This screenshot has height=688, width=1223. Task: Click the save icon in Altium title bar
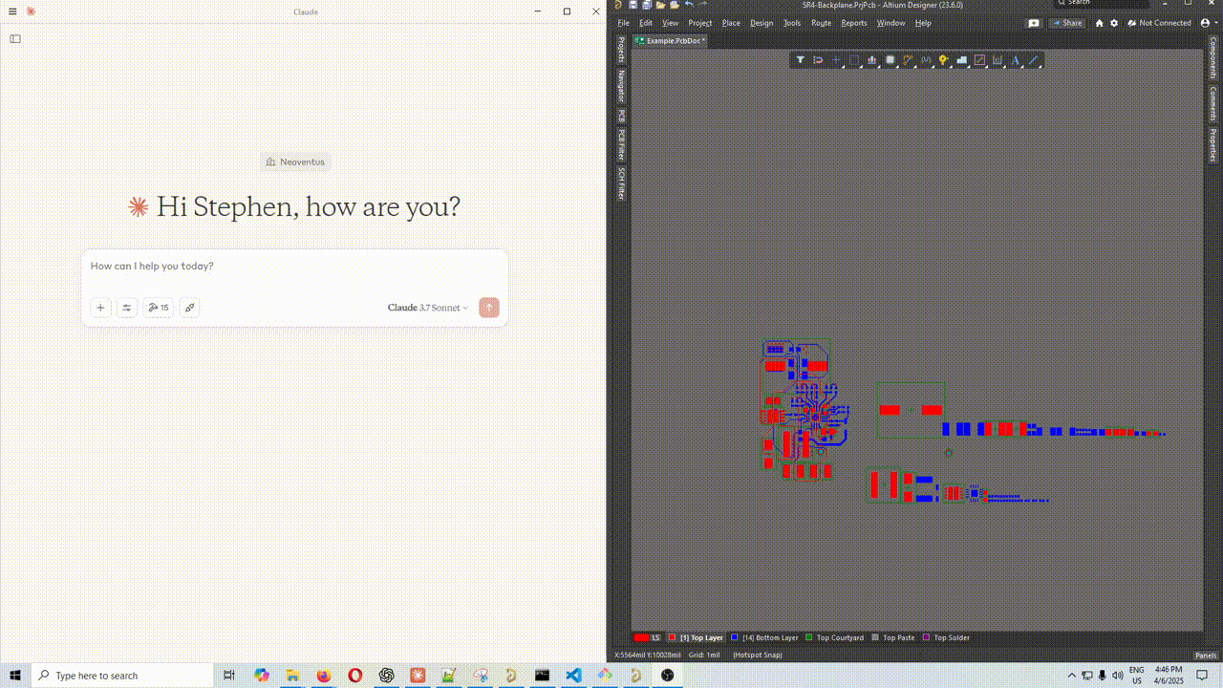click(633, 5)
